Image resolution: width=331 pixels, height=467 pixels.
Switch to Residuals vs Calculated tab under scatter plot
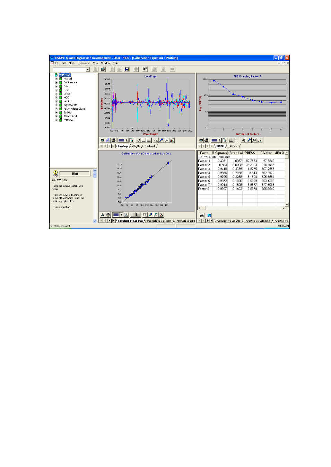coord(159,221)
